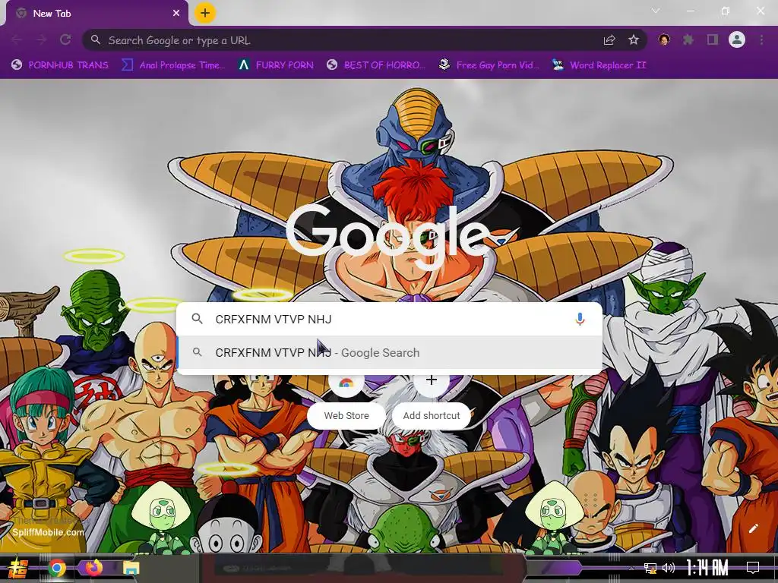Viewport: 778px width, 583px height.
Task: Open volume control tray icon
Action: tap(669, 568)
